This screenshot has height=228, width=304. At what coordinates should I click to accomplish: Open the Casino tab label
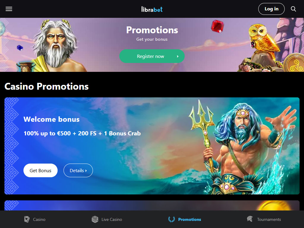click(x=39, y=219)
